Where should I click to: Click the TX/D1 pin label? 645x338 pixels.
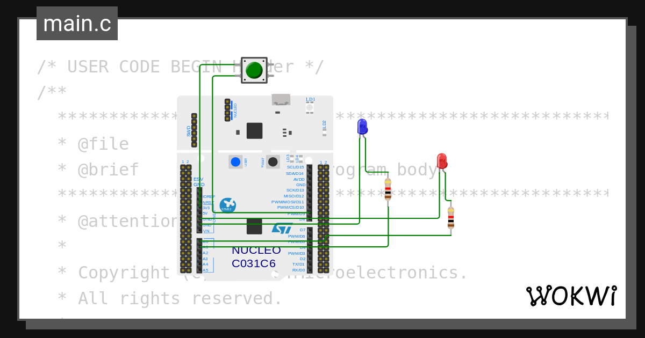tap(298, 264)
